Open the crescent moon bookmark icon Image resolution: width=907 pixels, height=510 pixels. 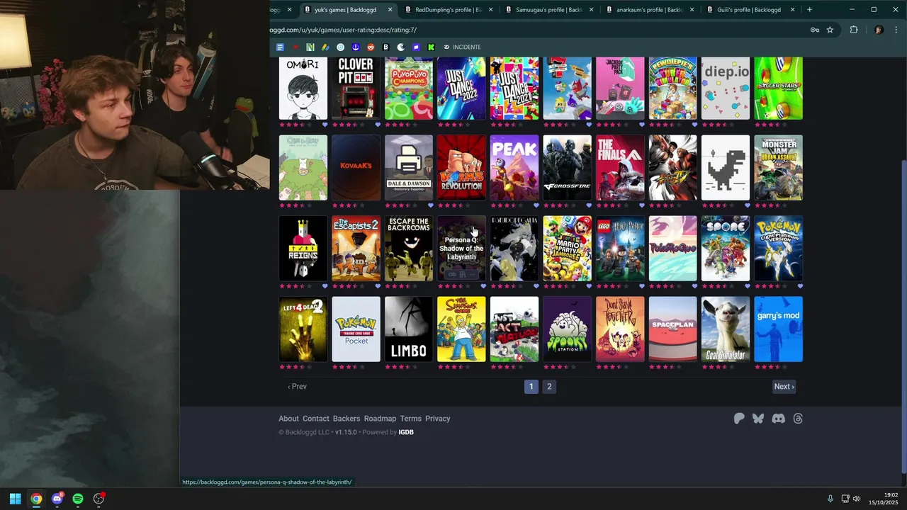(x=400, y=47)
